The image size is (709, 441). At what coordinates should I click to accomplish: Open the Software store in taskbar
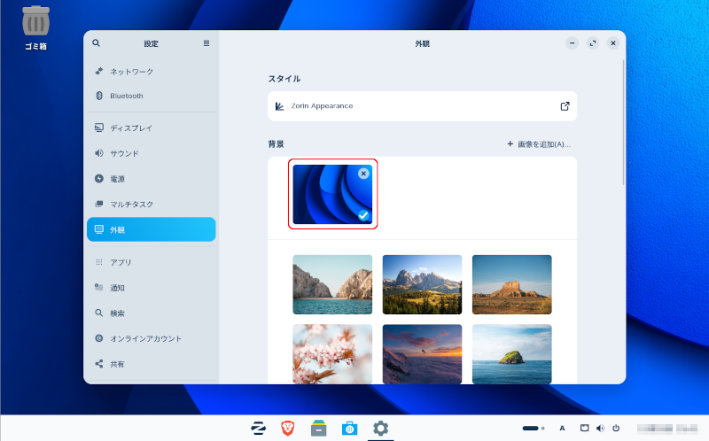tap(349, 428)
